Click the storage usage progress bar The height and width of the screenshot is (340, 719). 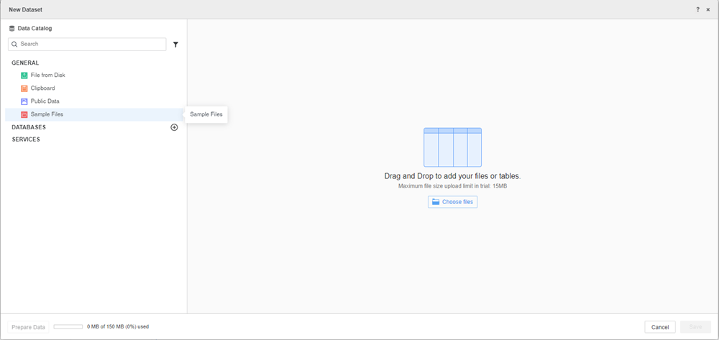tap(68, 327)
